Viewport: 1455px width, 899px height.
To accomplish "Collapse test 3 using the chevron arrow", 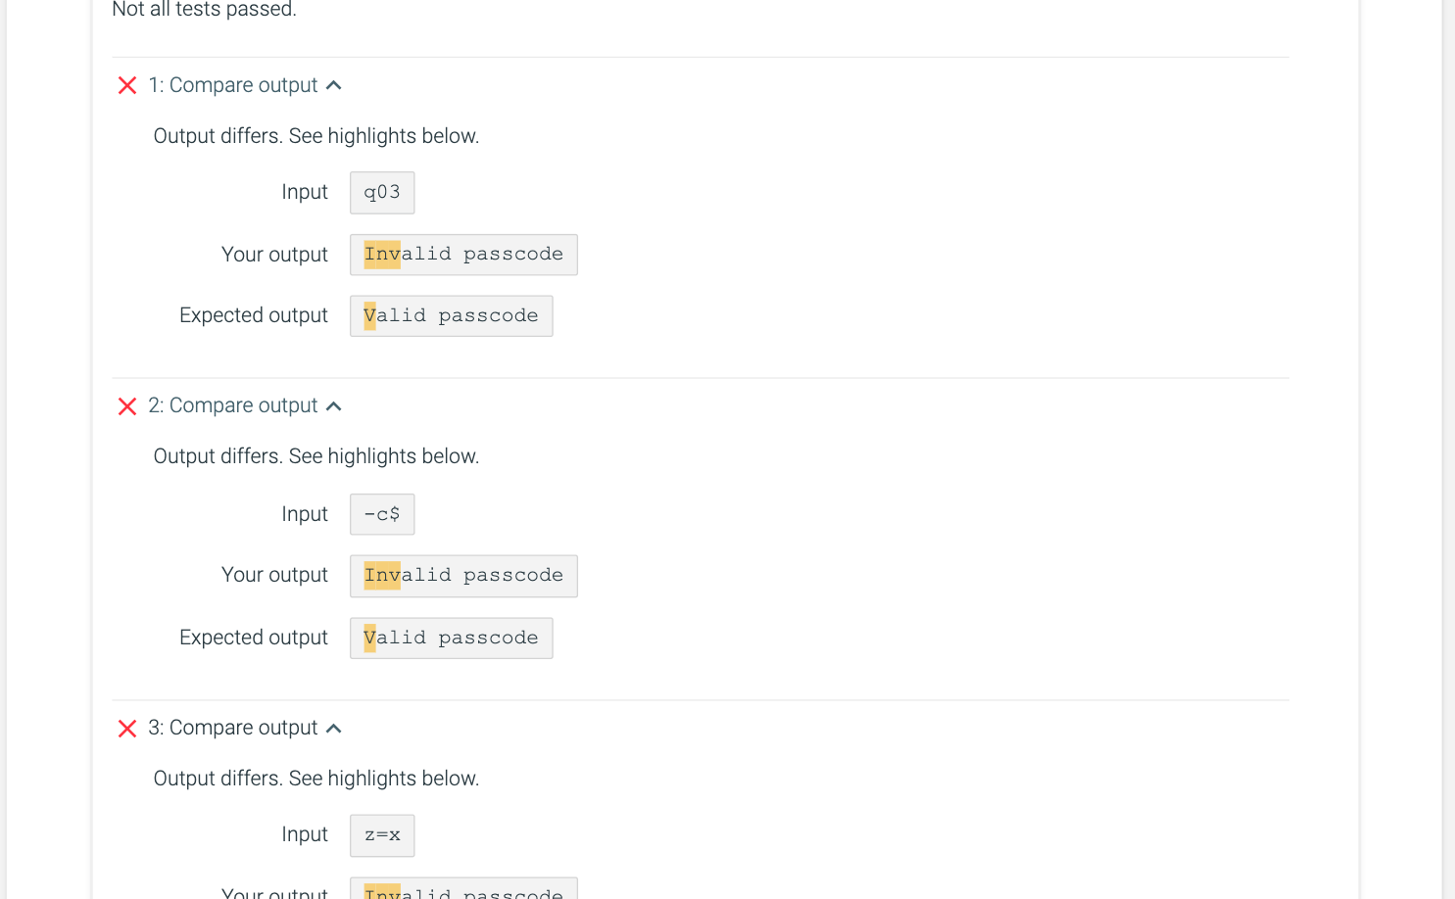I will click(x=334, y=729).
